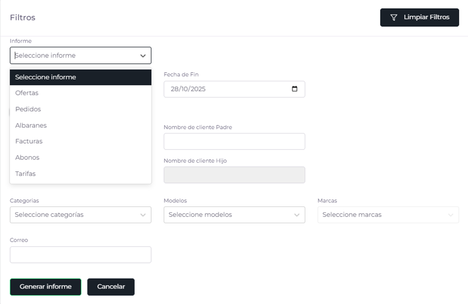Click the Fecha de Fin date value

pyautogui.click(x=189, y=89)
